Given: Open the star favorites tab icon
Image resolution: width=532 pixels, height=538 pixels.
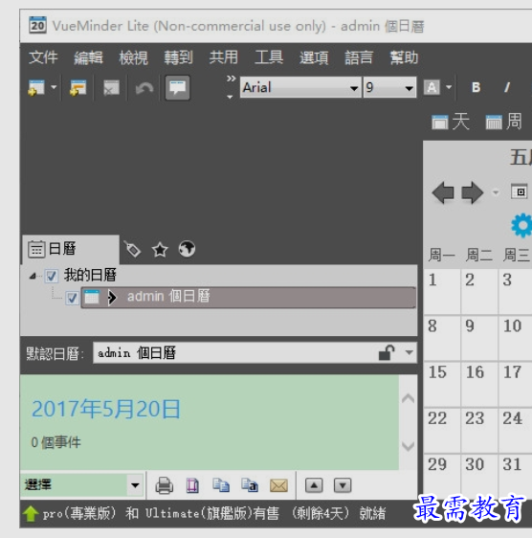Looking at the screenshot, I should 160,250.
